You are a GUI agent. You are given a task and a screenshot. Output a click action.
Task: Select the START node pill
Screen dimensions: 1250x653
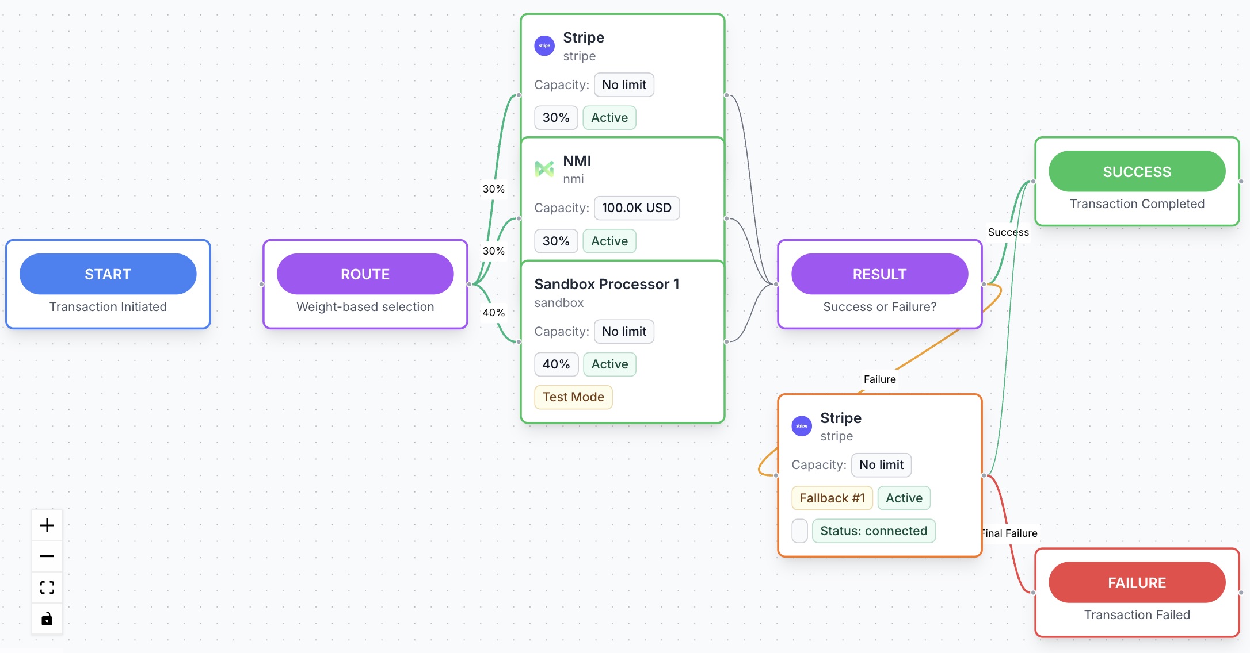point(108,274)
